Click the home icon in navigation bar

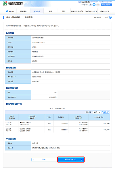coord(7,11)
